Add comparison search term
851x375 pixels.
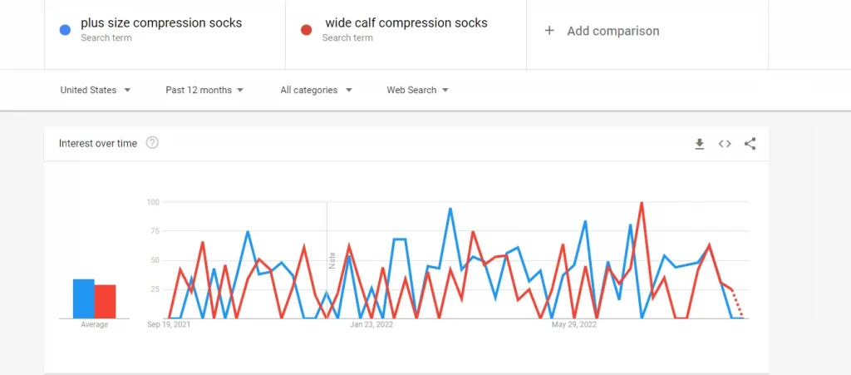(x=613, y=31)
